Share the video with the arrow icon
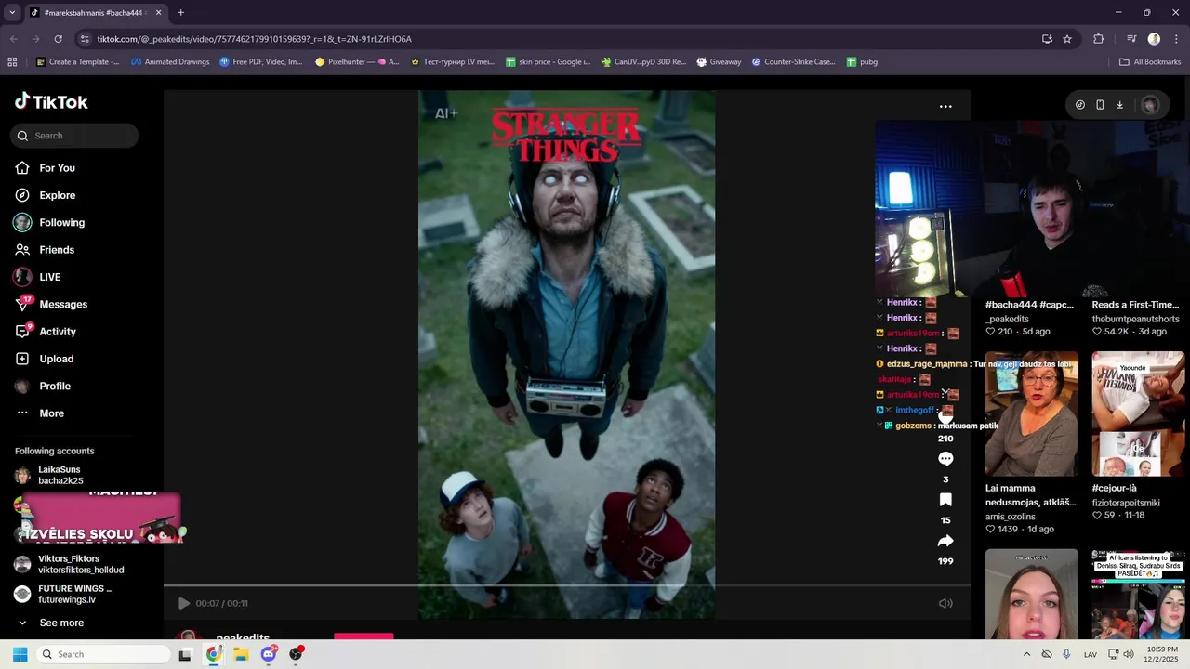 [945, 541]
